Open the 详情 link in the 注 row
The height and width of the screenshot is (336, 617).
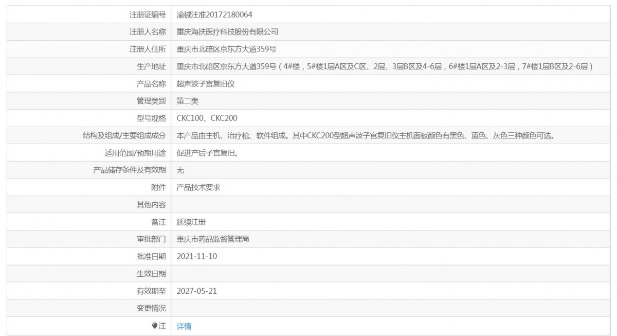coord(184,326)
